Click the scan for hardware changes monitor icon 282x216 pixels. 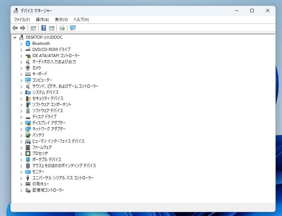click(x=73, y=28)
